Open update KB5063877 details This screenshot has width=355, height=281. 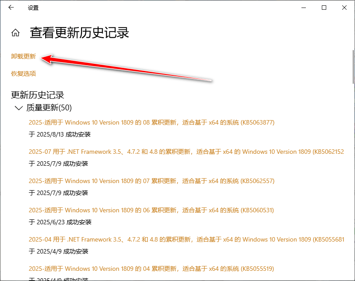click(151, 122)
